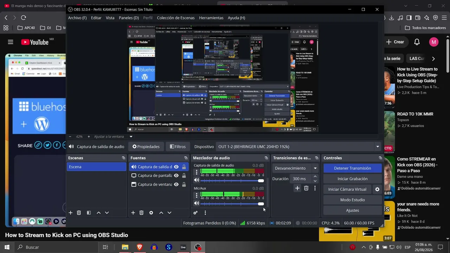
Task: Move scene down in Escenas panel
Action: click(107, 213)
